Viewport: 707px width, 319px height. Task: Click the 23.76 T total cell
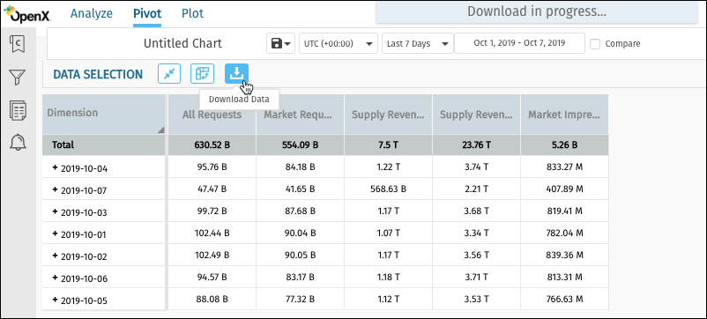pos(476,145)
